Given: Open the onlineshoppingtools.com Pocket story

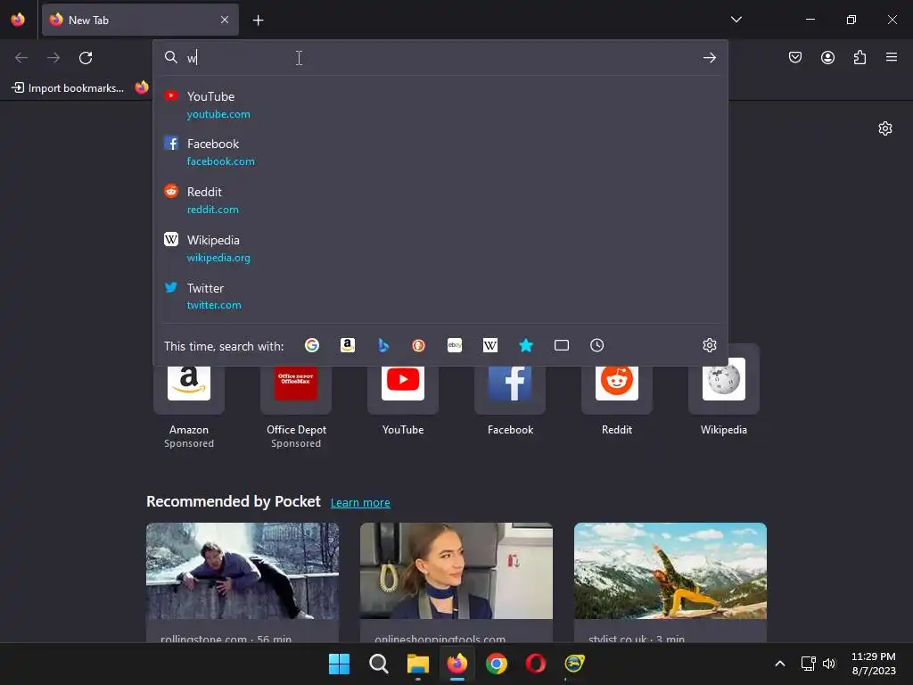Looking at the screenshot, I should 456,582.
